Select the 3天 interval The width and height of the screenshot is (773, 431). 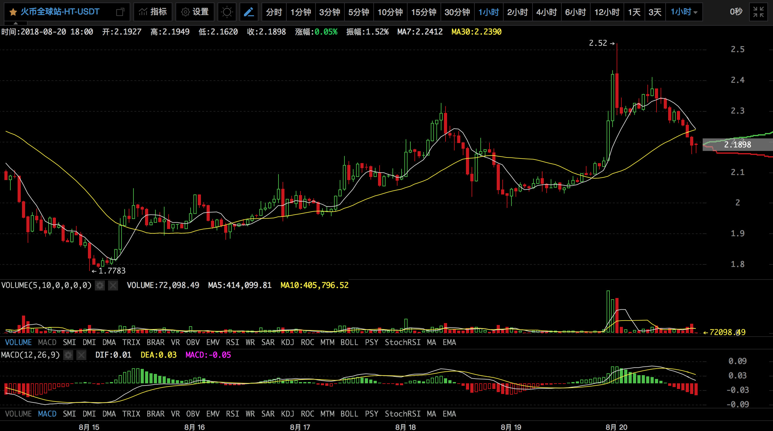coord(655,12)
